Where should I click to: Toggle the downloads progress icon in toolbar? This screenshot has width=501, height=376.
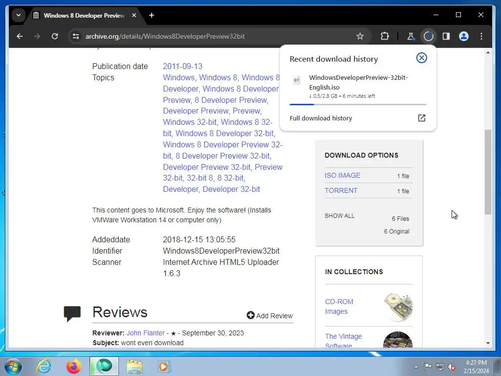tap(429, 36)
